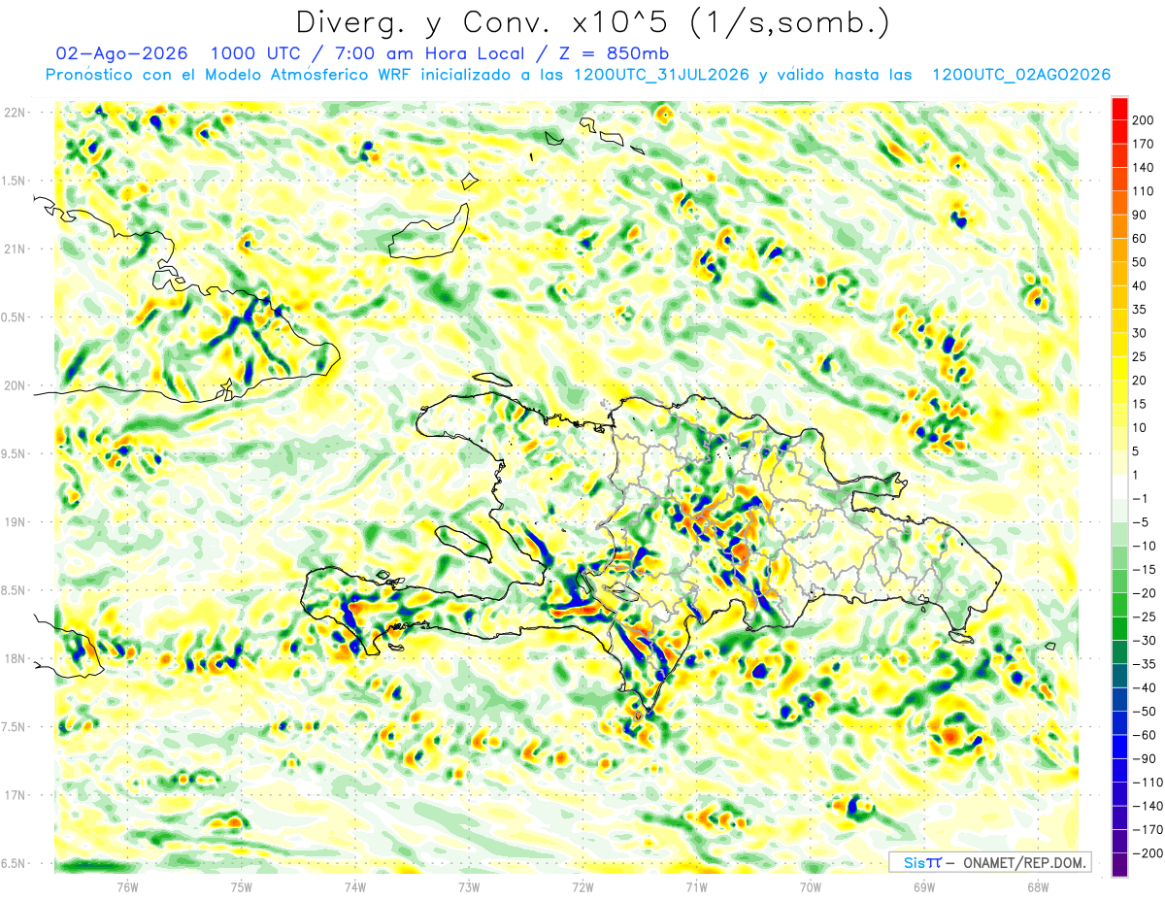Click the positive '170' color scale value
Image resolution: width=1165 pixels, height=900 pixels.
1145,144
